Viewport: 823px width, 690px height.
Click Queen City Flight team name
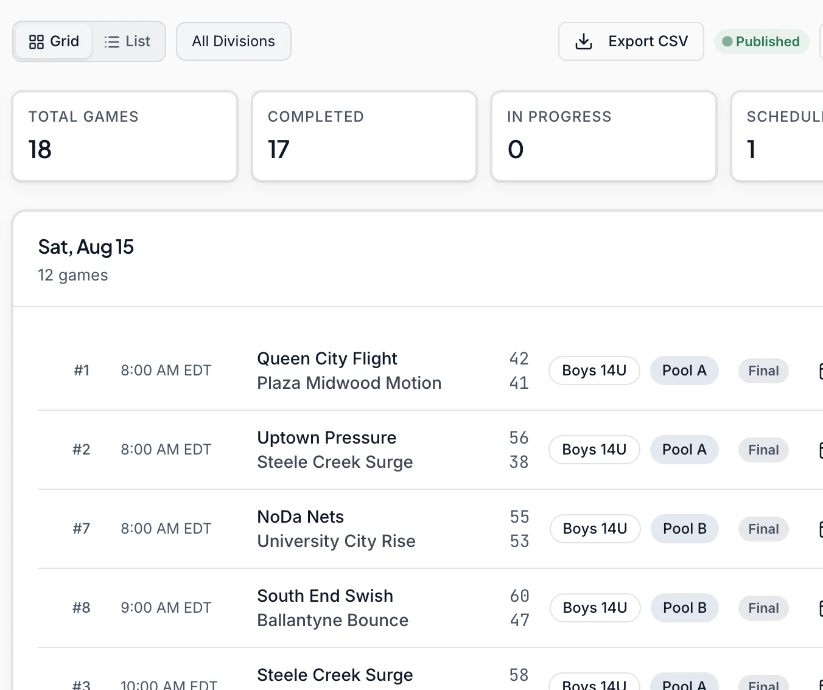click(327, 358)
